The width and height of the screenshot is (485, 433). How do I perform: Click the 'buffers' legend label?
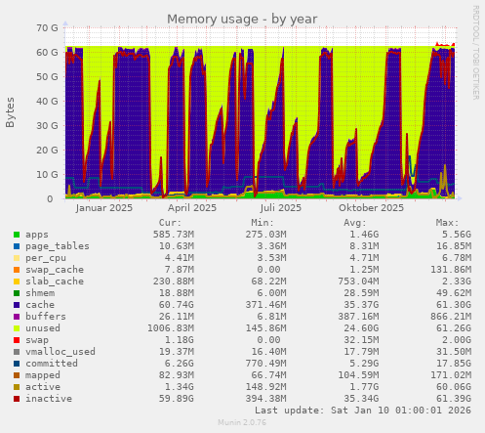(x=46, y=317)
